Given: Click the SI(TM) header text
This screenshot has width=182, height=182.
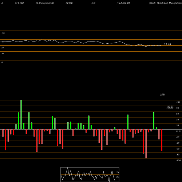Looking at the screenshot, I should coord(69,3).
